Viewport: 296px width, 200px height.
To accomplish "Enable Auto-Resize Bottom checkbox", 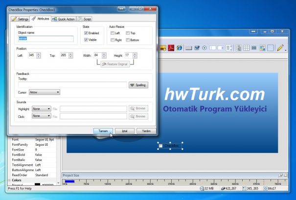I will coord(128,40).
